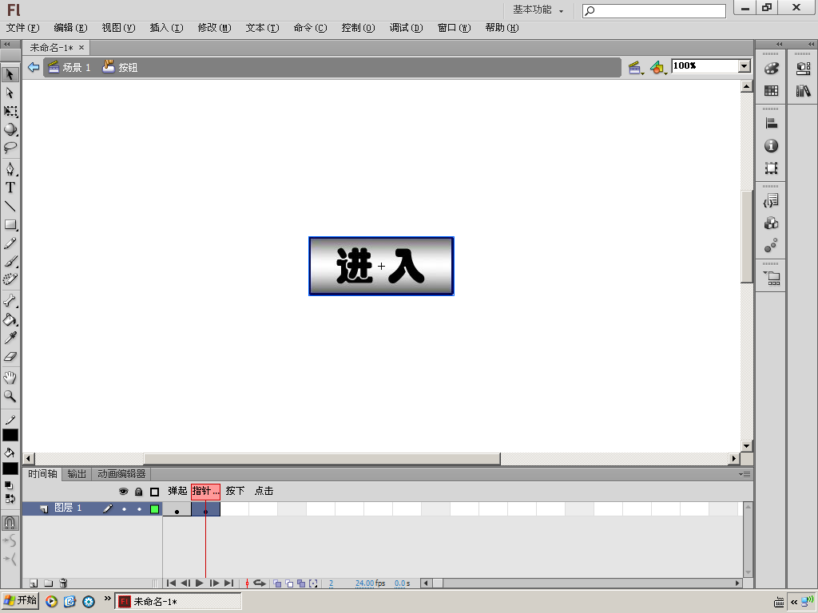Hide 图层 1 using its visibility dot
818x613 pixels.
click(124, 508)
